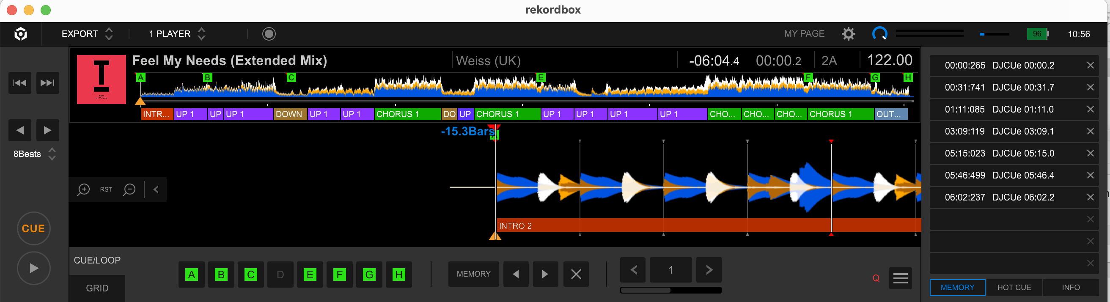
Task: Click the 2A key label
Action: [829, 61]
